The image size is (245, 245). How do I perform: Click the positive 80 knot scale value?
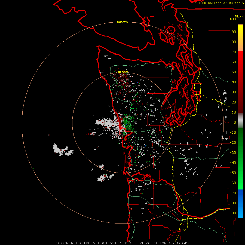click(x=234, y=42)
